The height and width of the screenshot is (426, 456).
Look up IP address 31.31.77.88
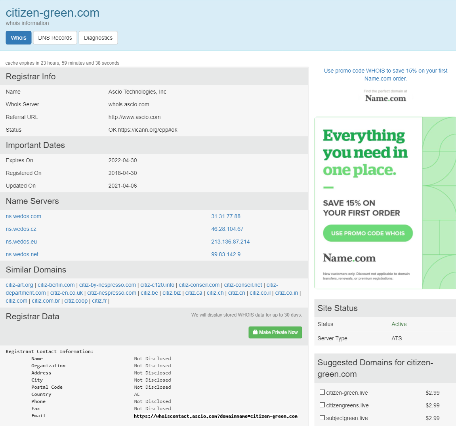pyautogui.click(x=226, y=216)
